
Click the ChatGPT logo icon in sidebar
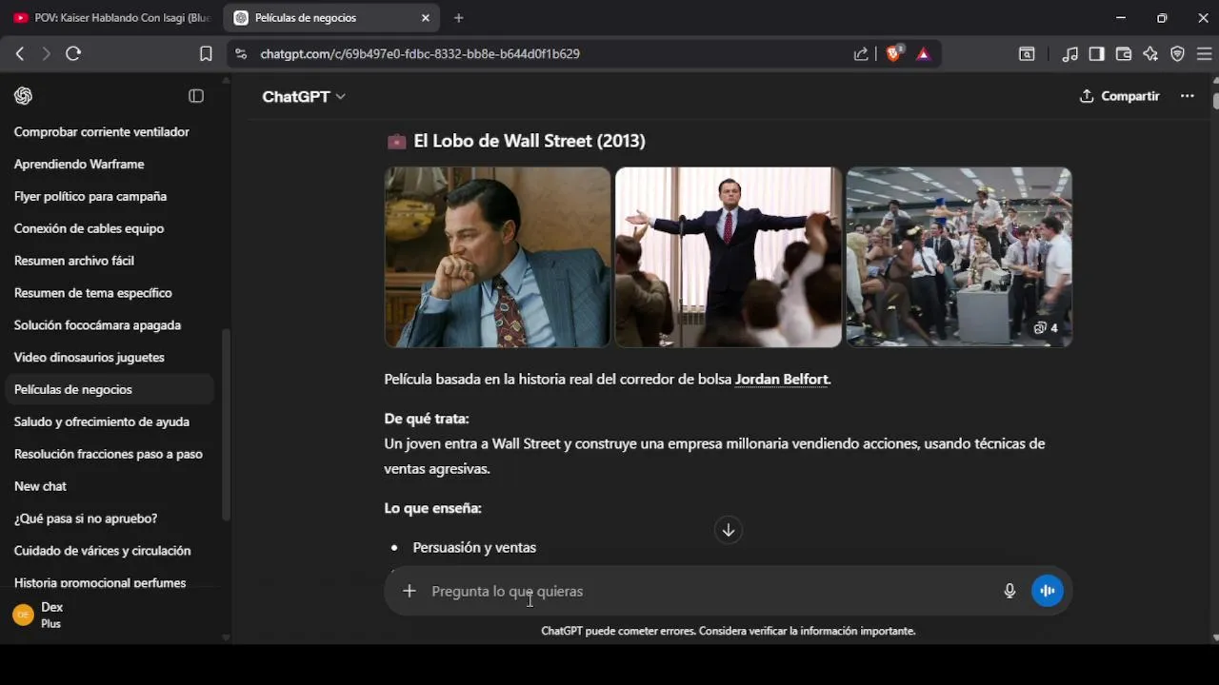pos(24,96)
